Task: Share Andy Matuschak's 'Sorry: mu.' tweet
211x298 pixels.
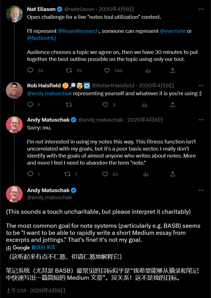Action: pyautogui.click(x=173, y=174)
